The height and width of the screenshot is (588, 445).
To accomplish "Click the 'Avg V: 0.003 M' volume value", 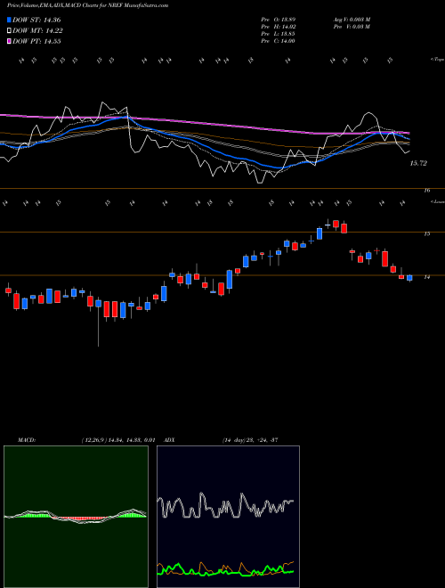I will (x=352, y=20).
